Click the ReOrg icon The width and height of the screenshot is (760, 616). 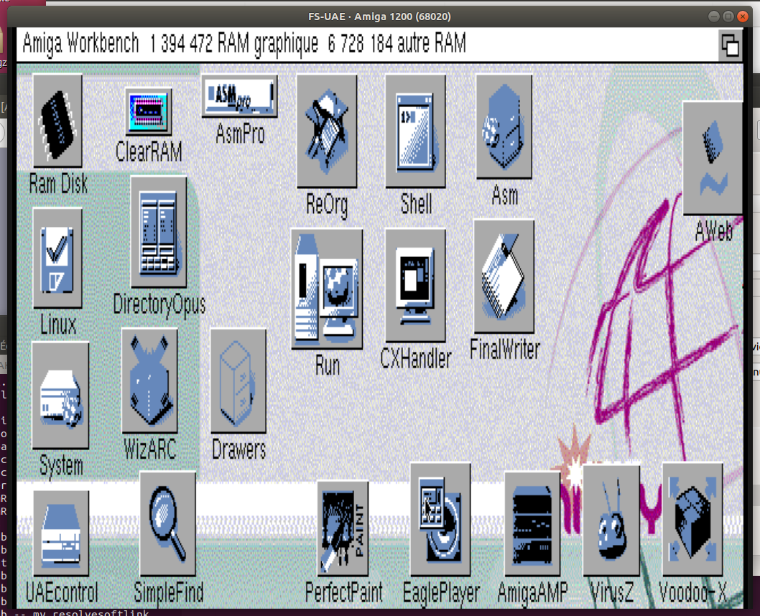pyautogui.click(x=327, y=131)
